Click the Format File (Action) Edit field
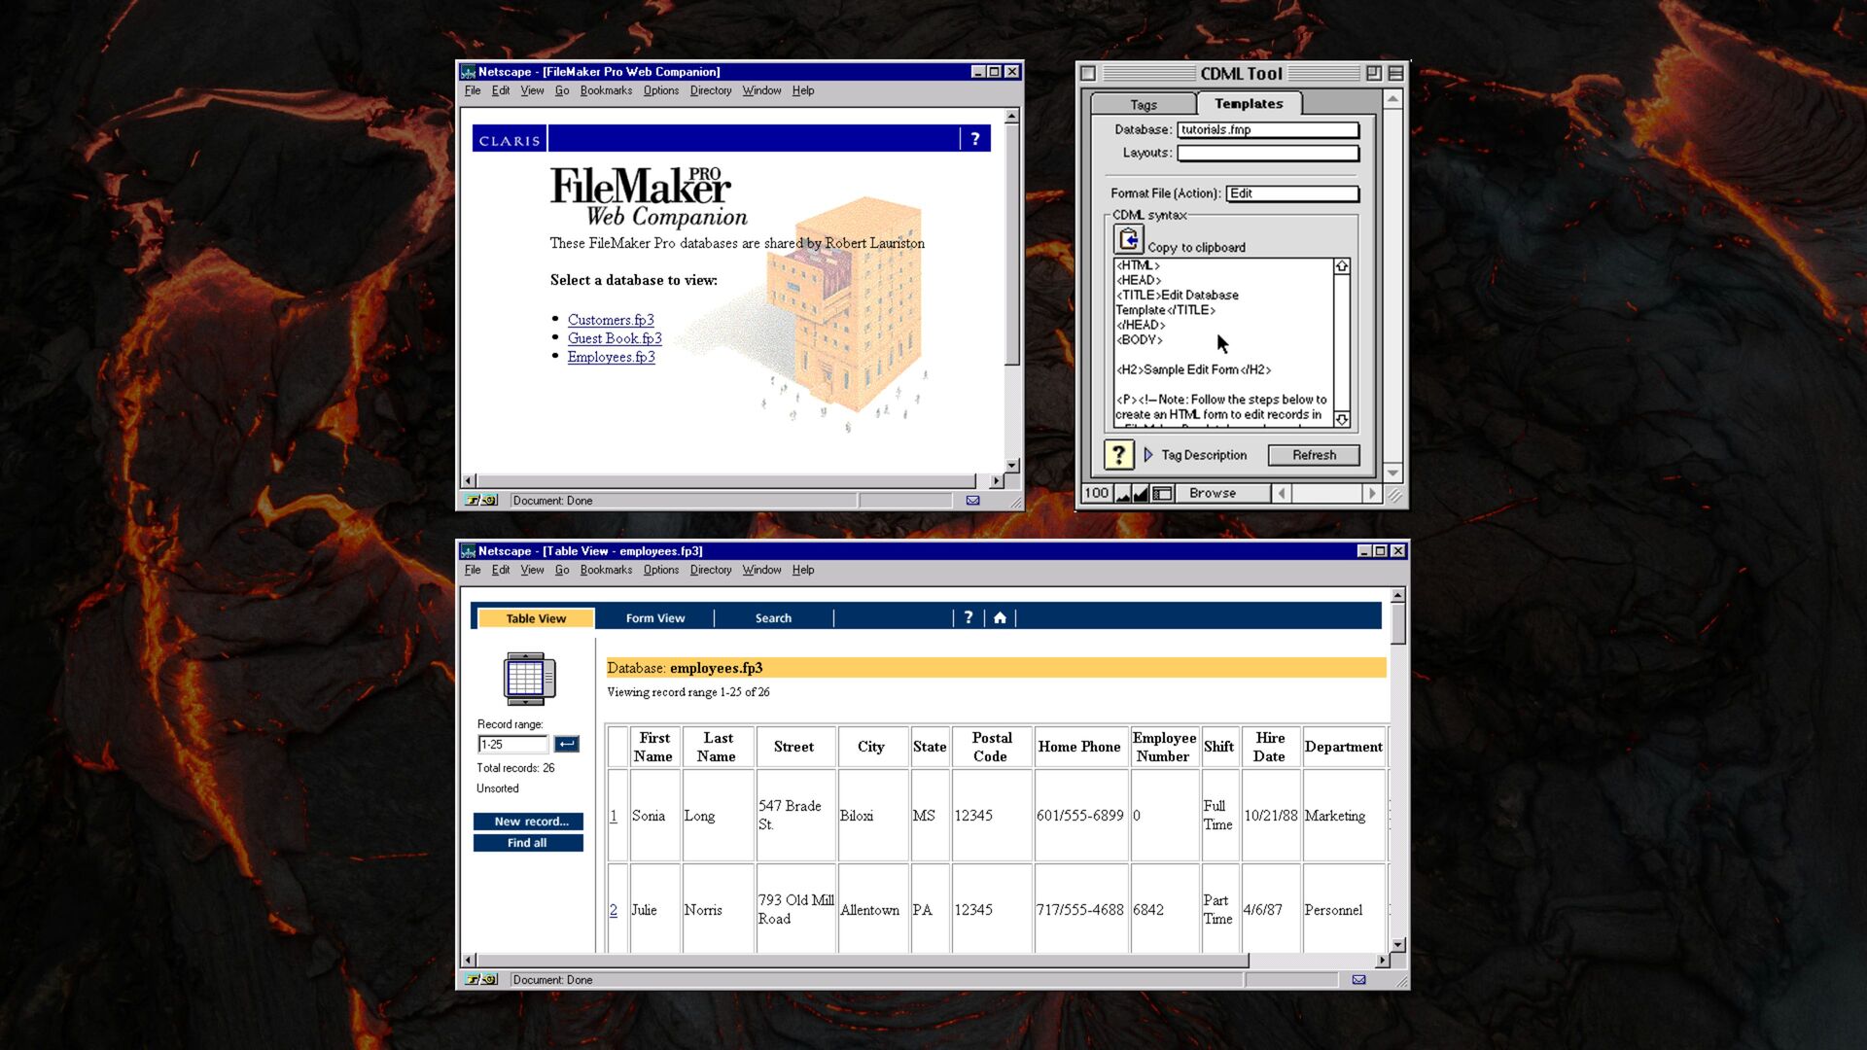 1292,193
